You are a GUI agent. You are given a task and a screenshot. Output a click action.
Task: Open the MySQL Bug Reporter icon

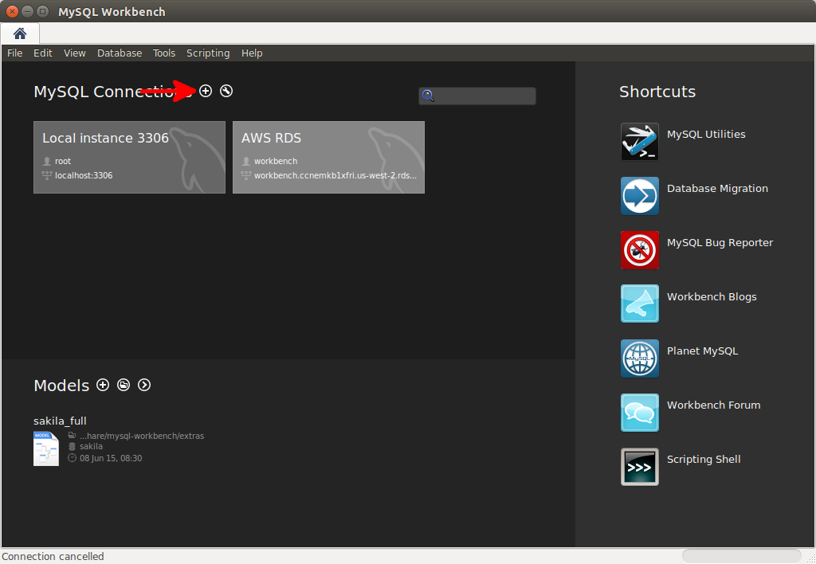point(640,250)
